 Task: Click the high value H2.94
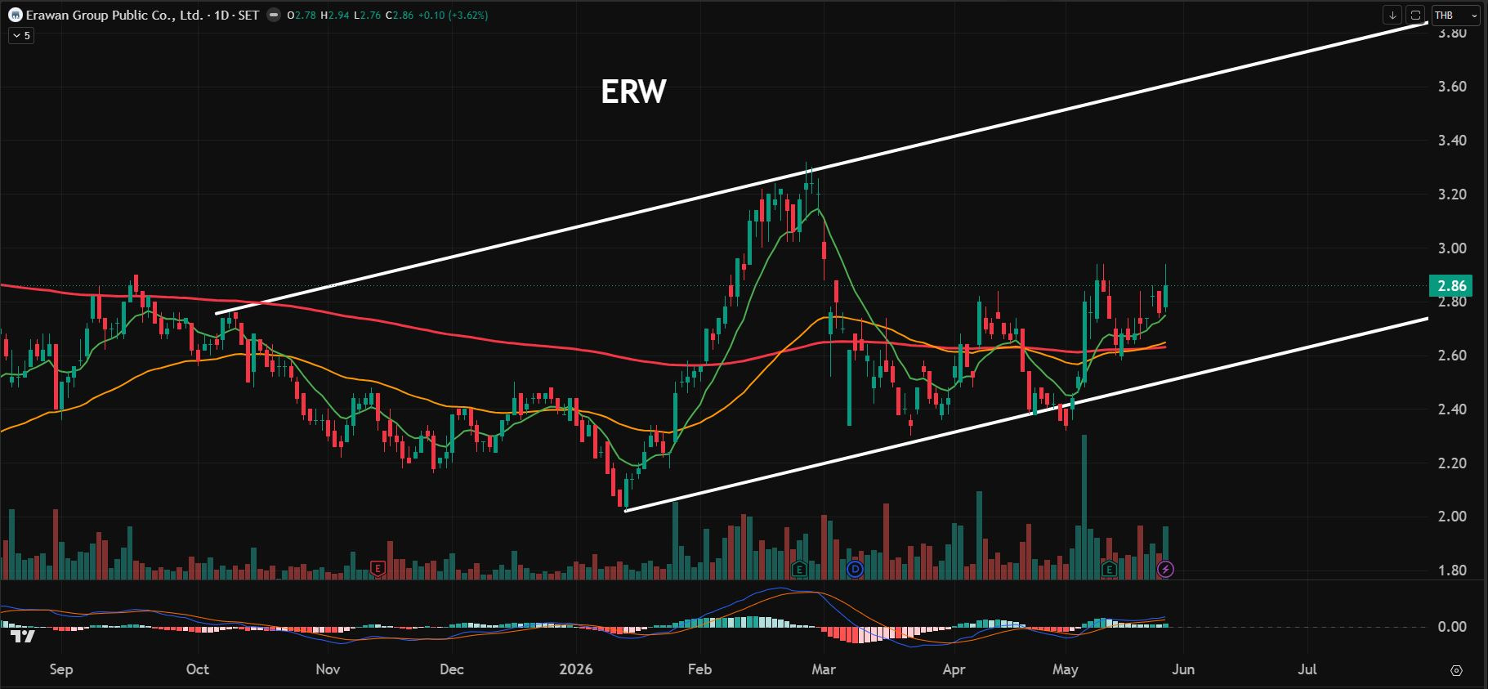pyautogui.click(x=334, y=15)
